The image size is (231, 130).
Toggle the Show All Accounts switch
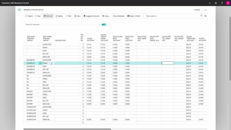click(104, 25)
